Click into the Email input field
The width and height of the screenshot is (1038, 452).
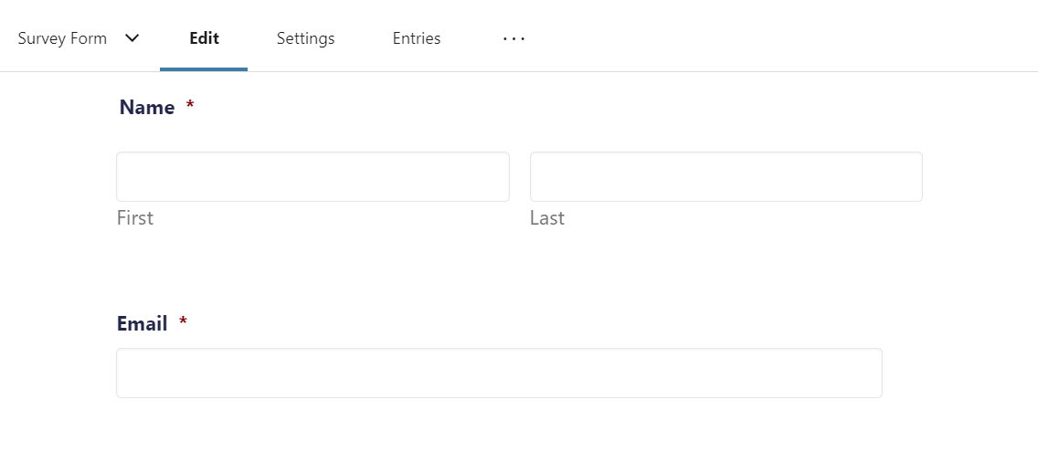coord(499,373)
